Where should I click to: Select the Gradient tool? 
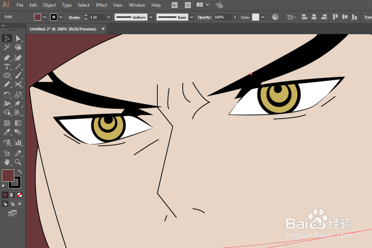(x=18, y=123)
